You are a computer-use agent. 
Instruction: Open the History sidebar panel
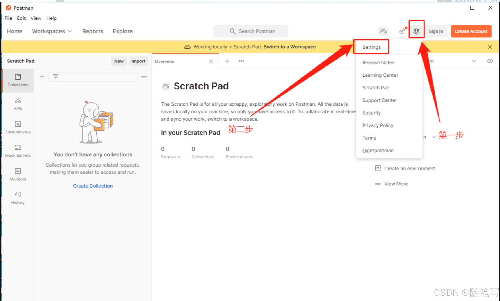(18, 198)
